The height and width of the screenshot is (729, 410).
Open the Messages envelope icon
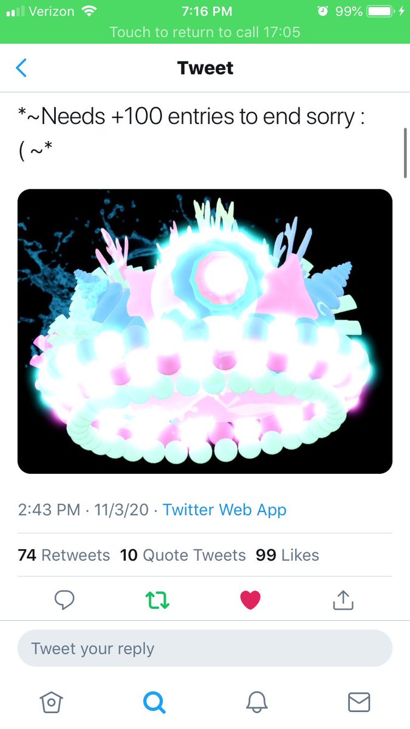click(x=359, y=702)
